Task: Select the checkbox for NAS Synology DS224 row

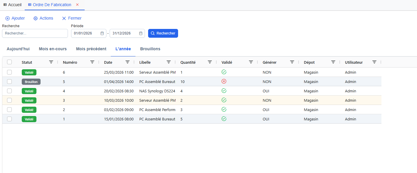Action: (x=9, y=91)
